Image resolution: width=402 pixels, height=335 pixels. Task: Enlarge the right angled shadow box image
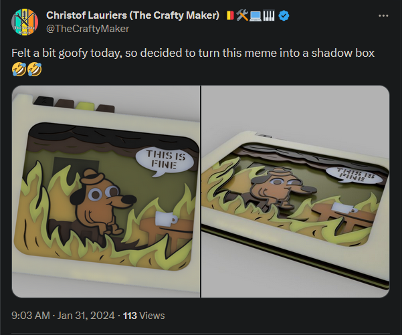[295, 192]
